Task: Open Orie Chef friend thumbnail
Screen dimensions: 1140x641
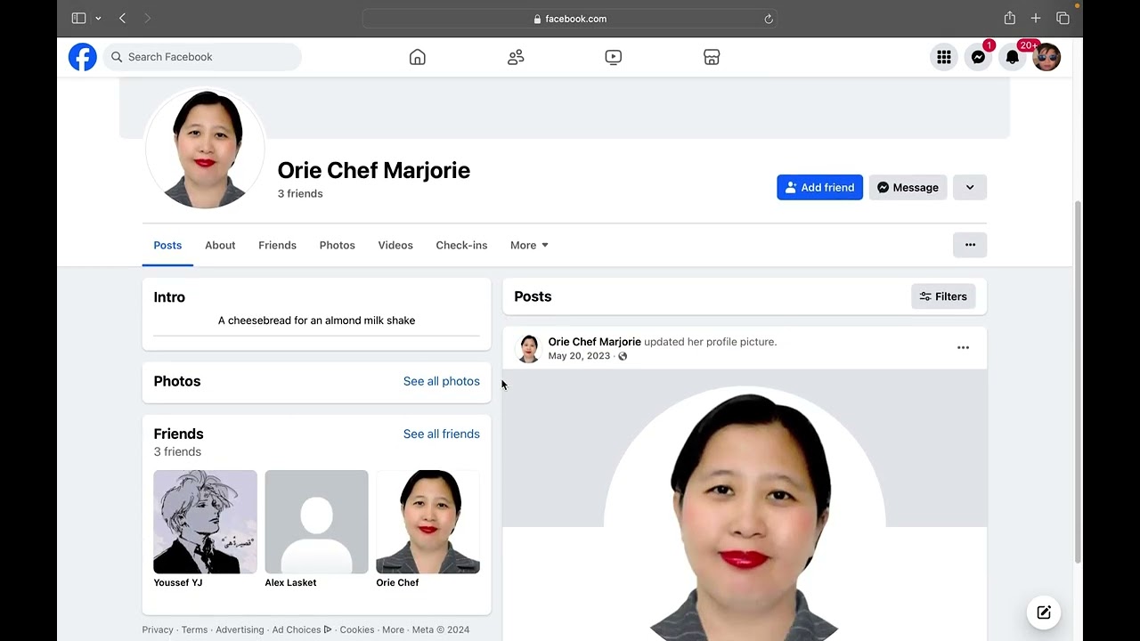Action: (427, 522)
